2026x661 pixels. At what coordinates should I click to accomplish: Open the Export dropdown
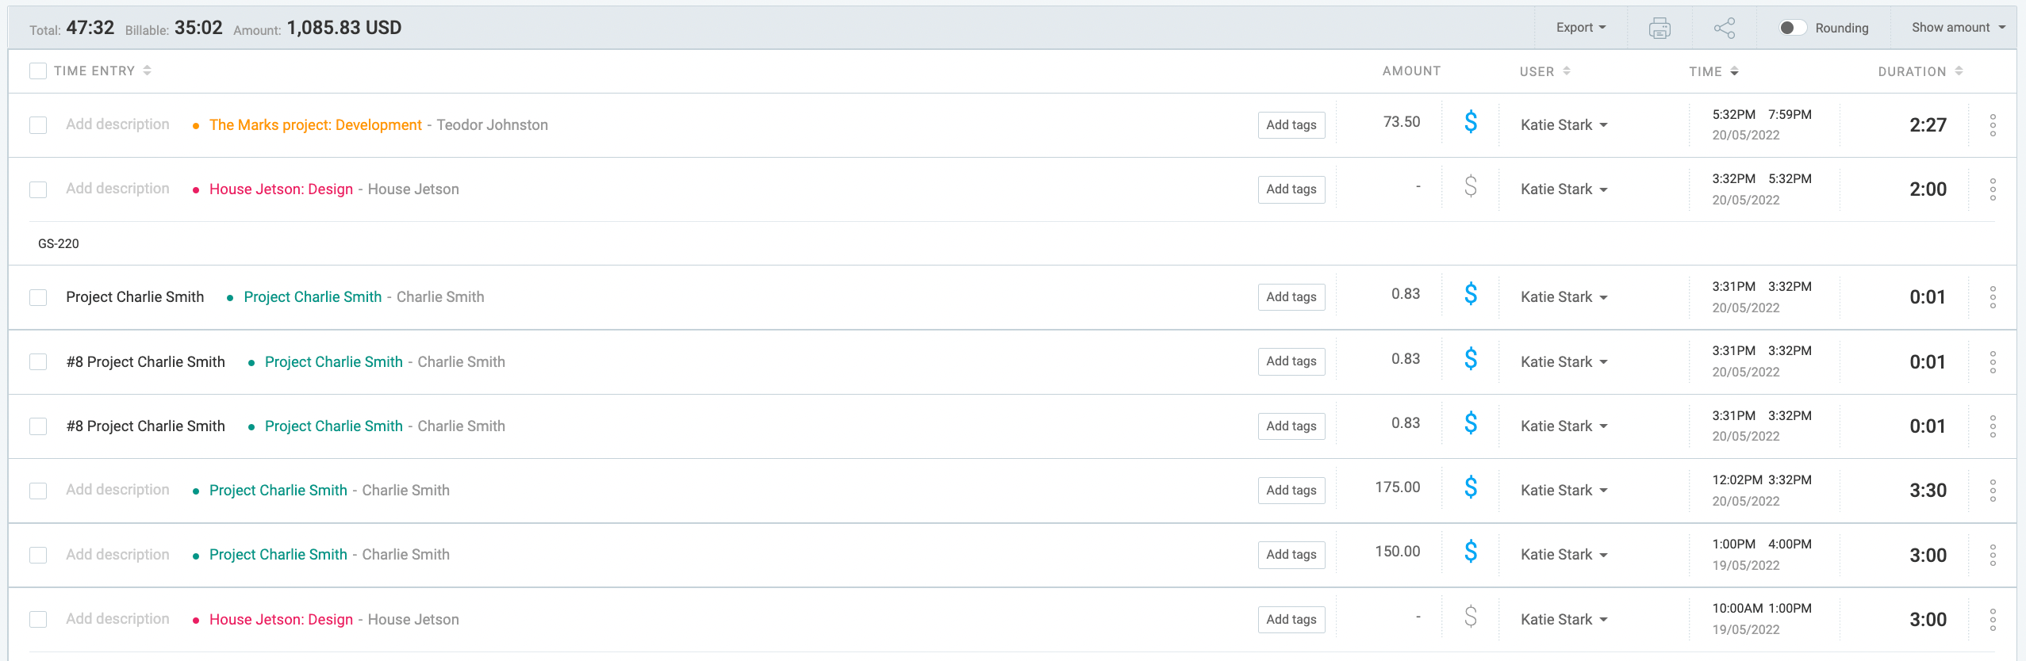(x=1581, y=28)
